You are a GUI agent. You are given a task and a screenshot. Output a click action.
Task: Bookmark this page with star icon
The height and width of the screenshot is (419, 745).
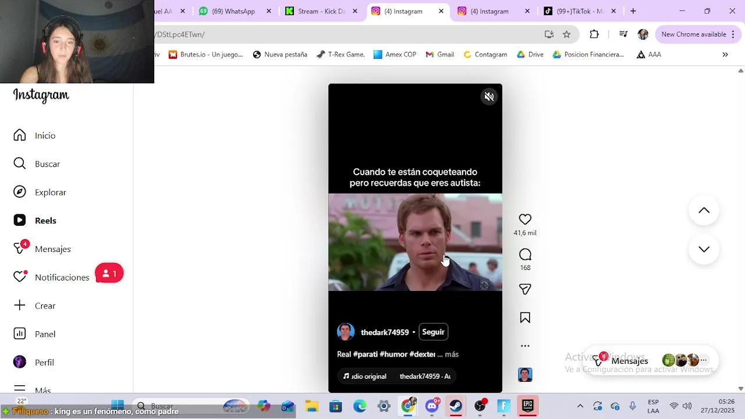point(566,34)
